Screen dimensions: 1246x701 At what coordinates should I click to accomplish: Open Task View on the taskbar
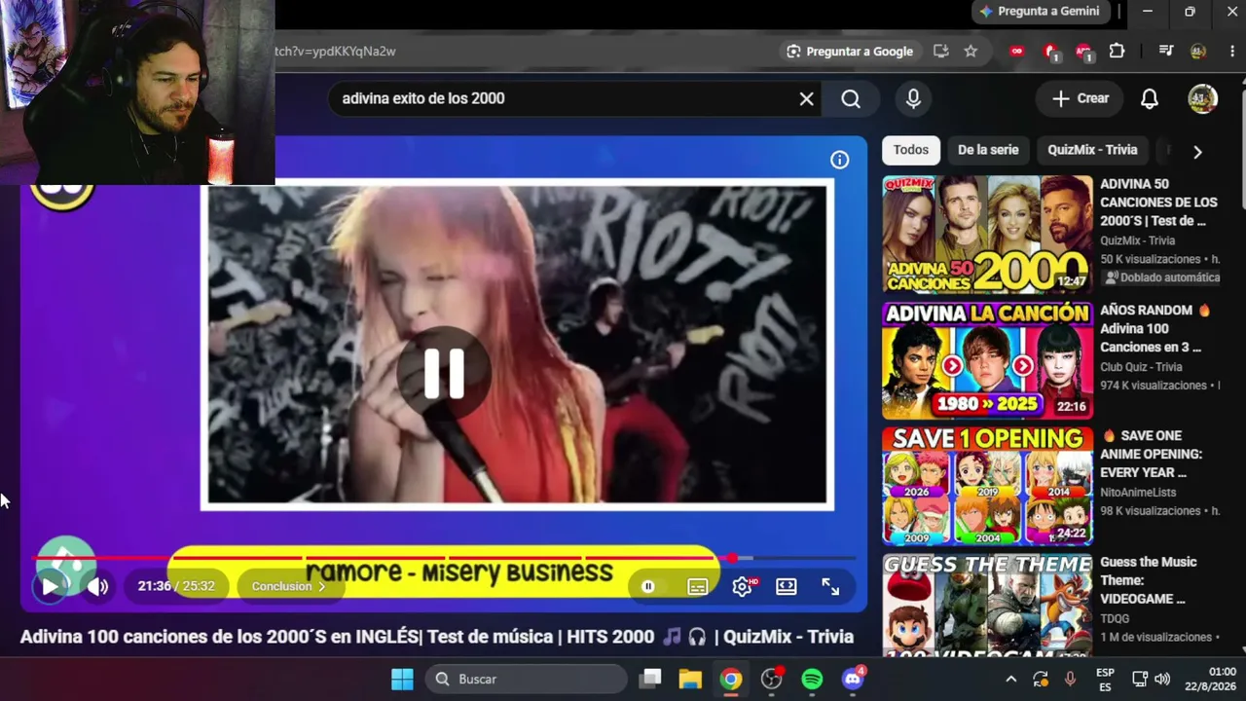[650, 679]
